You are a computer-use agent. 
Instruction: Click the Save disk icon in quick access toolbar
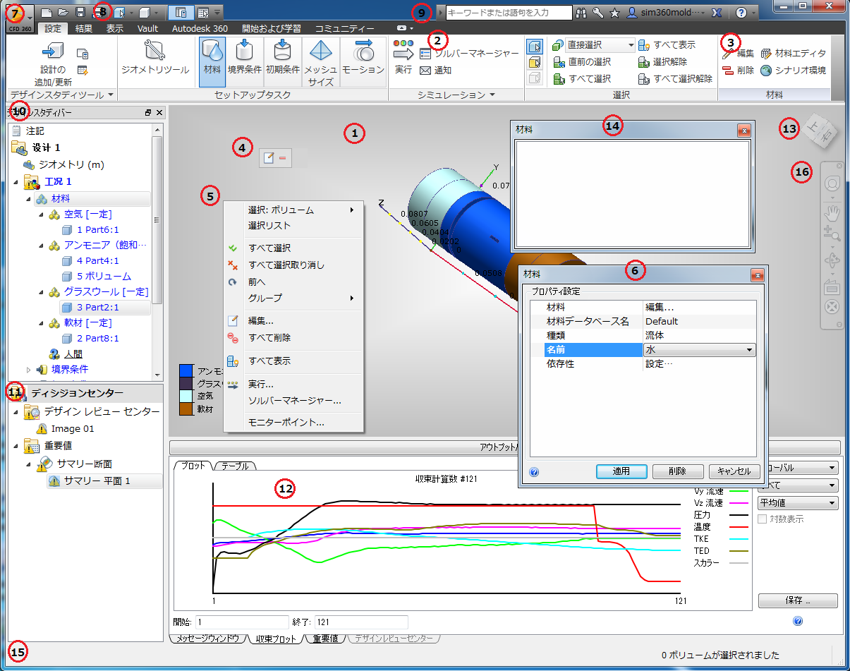[x=80, y=12]
